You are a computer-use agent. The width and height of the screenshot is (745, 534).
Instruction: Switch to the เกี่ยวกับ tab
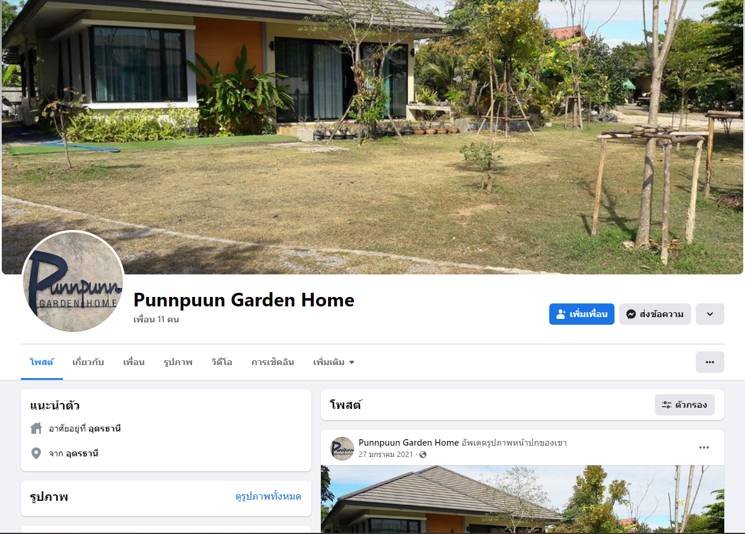tap(88, 362)
